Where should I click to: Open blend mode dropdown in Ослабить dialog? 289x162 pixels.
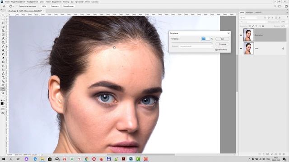click(x=196, y=46)
